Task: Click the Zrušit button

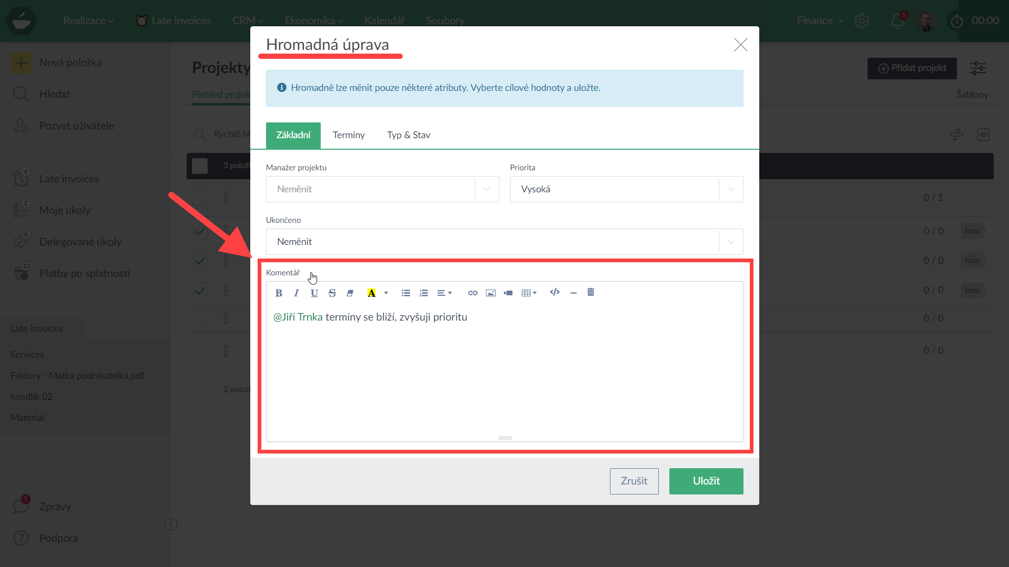Action: [x=634, y=481]
